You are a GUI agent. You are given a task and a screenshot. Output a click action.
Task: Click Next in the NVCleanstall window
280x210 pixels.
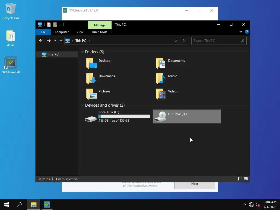(195, 185)
